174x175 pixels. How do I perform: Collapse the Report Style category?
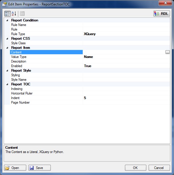7,71
